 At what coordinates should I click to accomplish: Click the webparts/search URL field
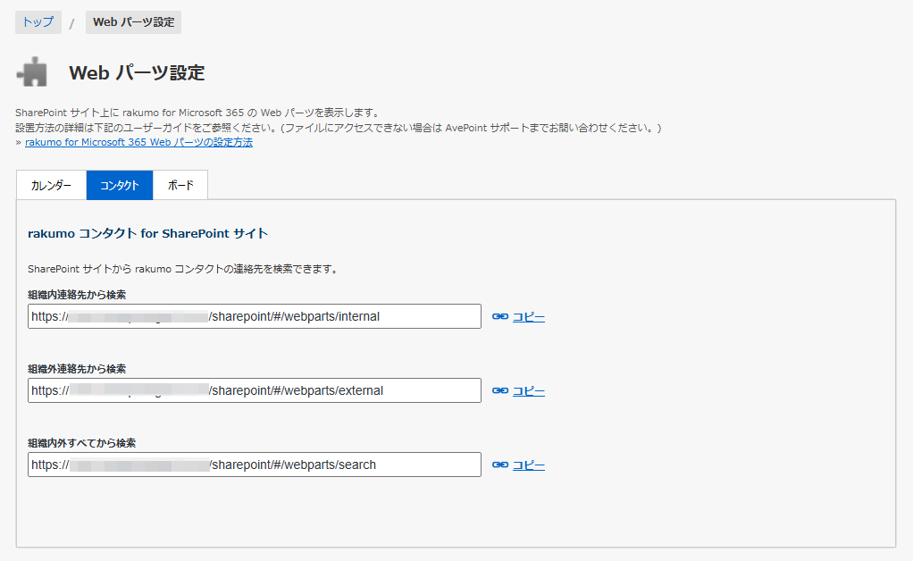[x=255, y=465]
